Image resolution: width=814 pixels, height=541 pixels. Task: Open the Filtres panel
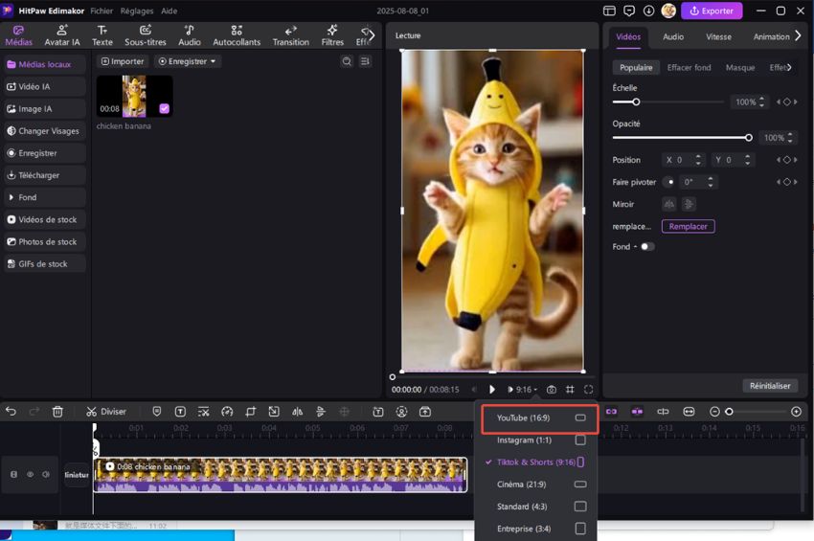tap(332, 35)
